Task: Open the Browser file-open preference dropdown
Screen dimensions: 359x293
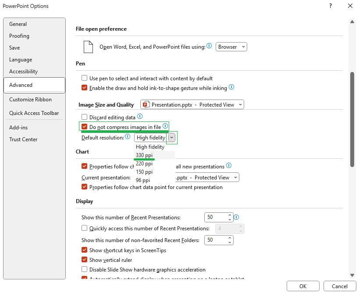Action: click(x=231, y=47)
